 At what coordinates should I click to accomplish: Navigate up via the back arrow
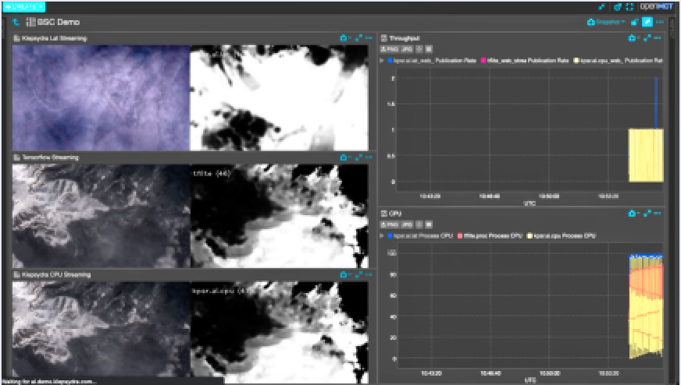[x=16, y=22]
